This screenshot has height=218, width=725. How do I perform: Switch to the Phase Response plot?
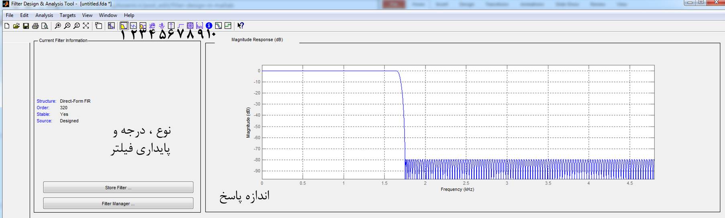[133, 26]
